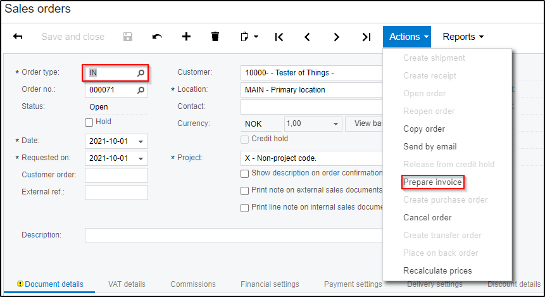
Task: Add a new sales order record
Action: (186, 37)
